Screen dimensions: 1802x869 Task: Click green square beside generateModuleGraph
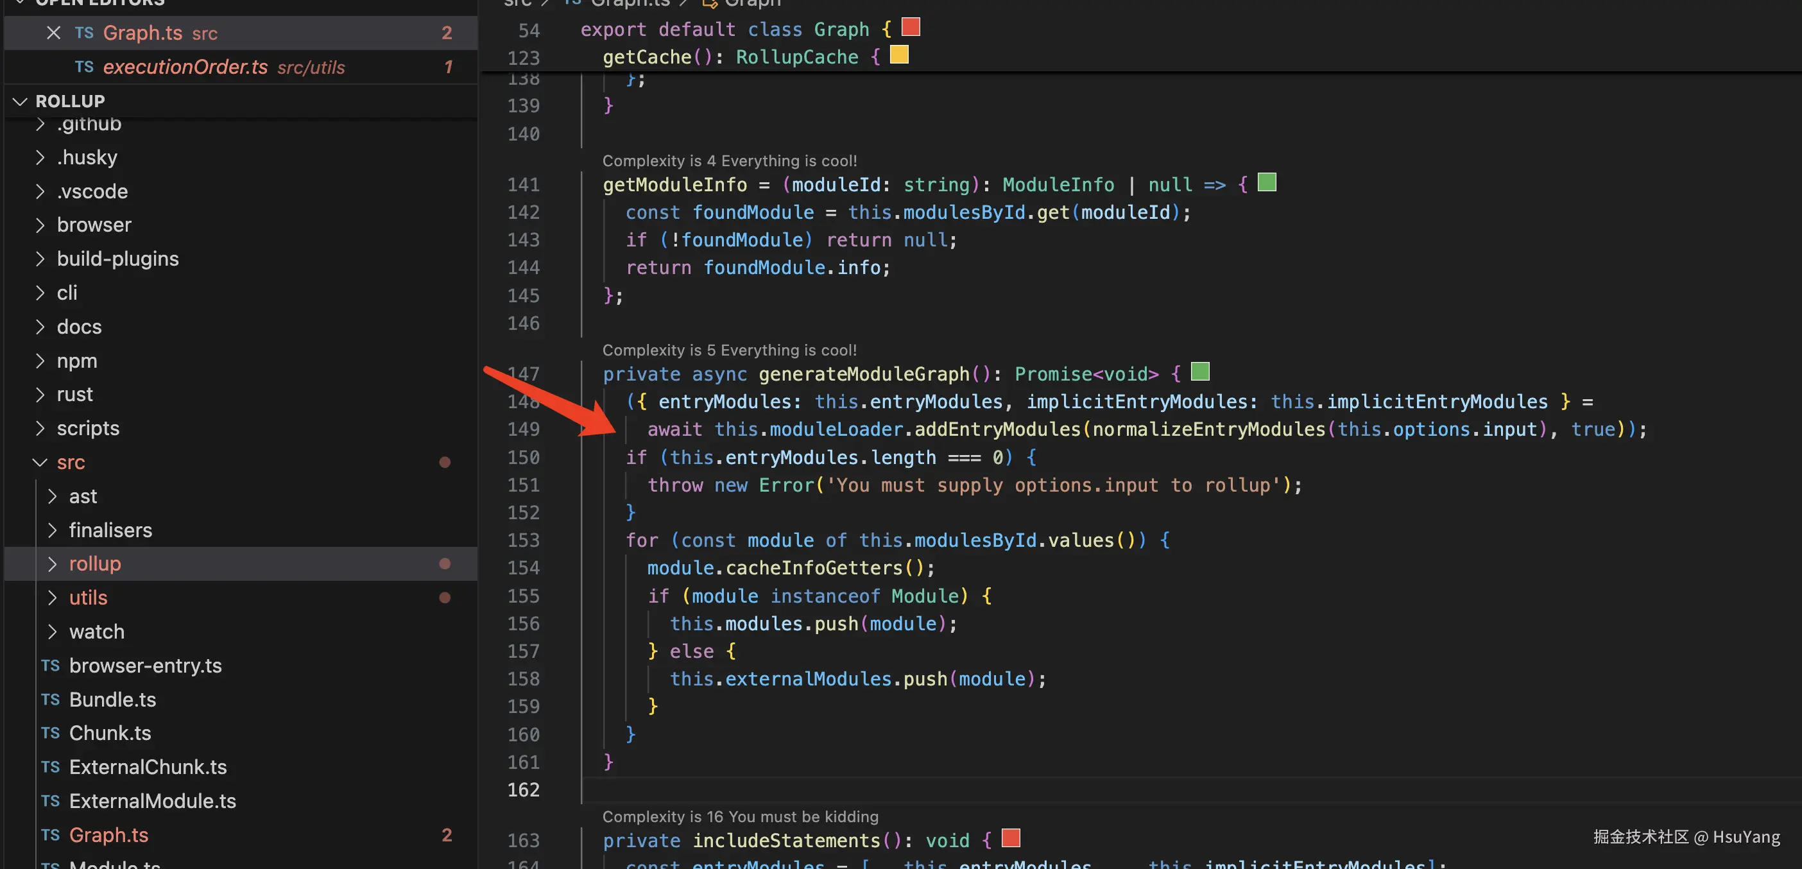click(1199, 372)
